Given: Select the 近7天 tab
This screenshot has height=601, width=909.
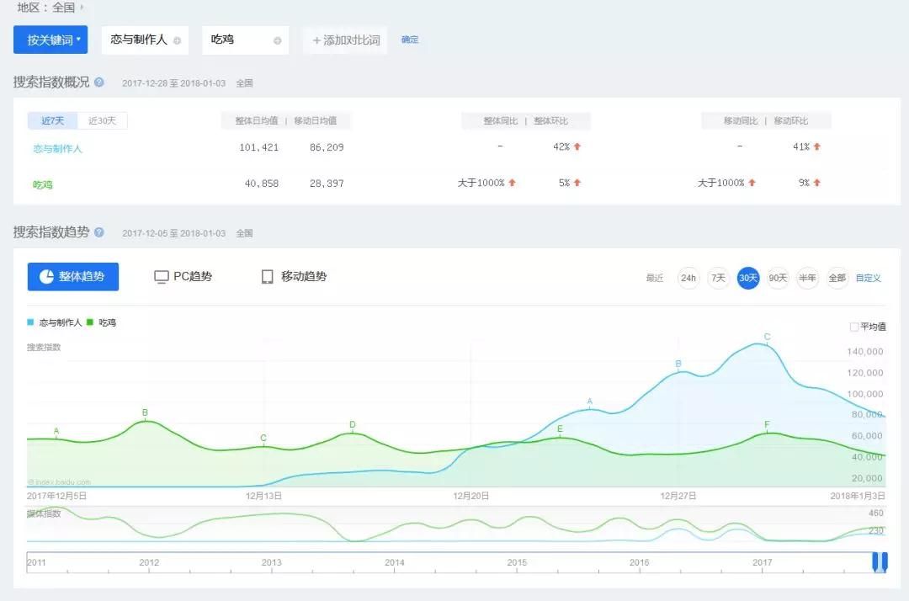Looking at the screenshot, I should pos(53,120).
